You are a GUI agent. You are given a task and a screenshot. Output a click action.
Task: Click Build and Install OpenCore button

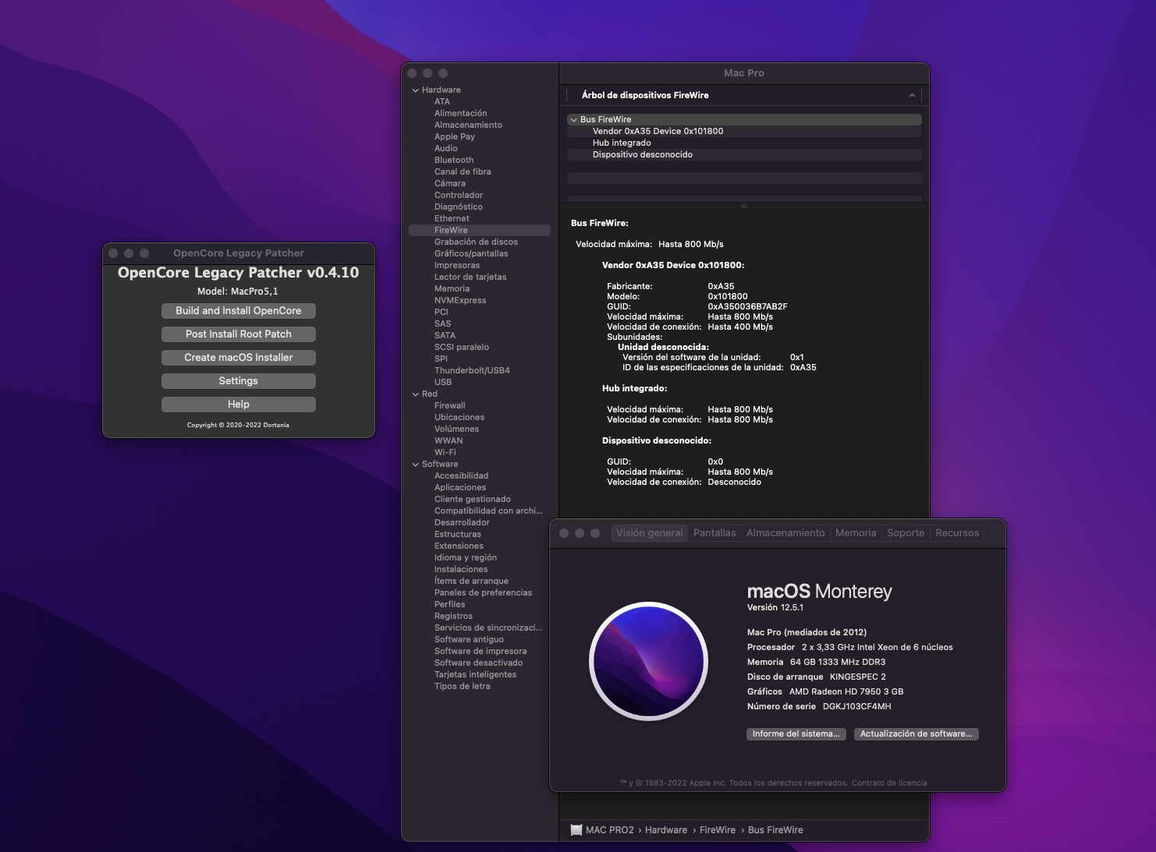tap(239, 311)
